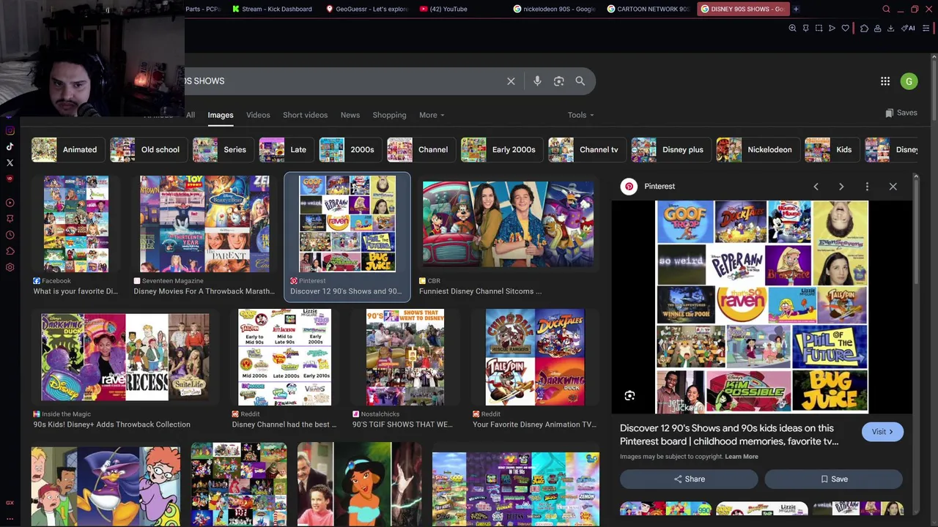Image resolution: width=938 pixels, height=527 pixels.
Task: Open Instagram in the browser sidebar
Action: tap(10, 130)
